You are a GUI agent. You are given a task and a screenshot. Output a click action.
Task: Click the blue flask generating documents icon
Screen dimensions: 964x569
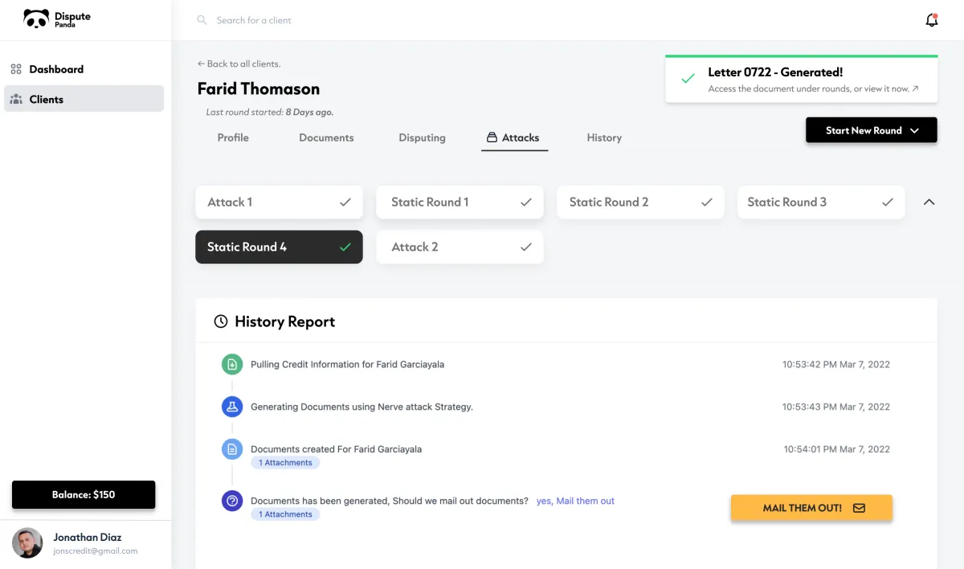pos(232,407)
